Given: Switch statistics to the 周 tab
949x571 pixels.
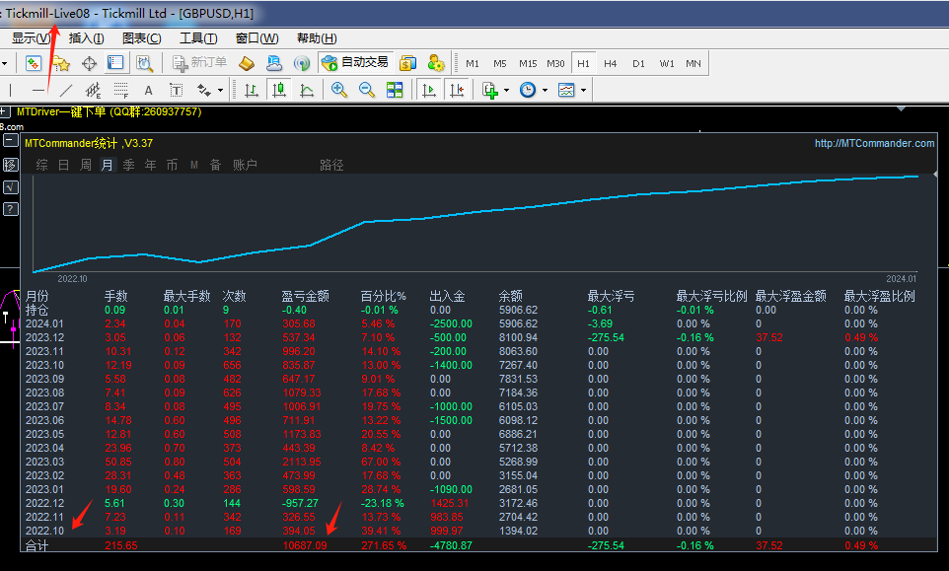Looking at the screenshot, I should tap(86, 165).
